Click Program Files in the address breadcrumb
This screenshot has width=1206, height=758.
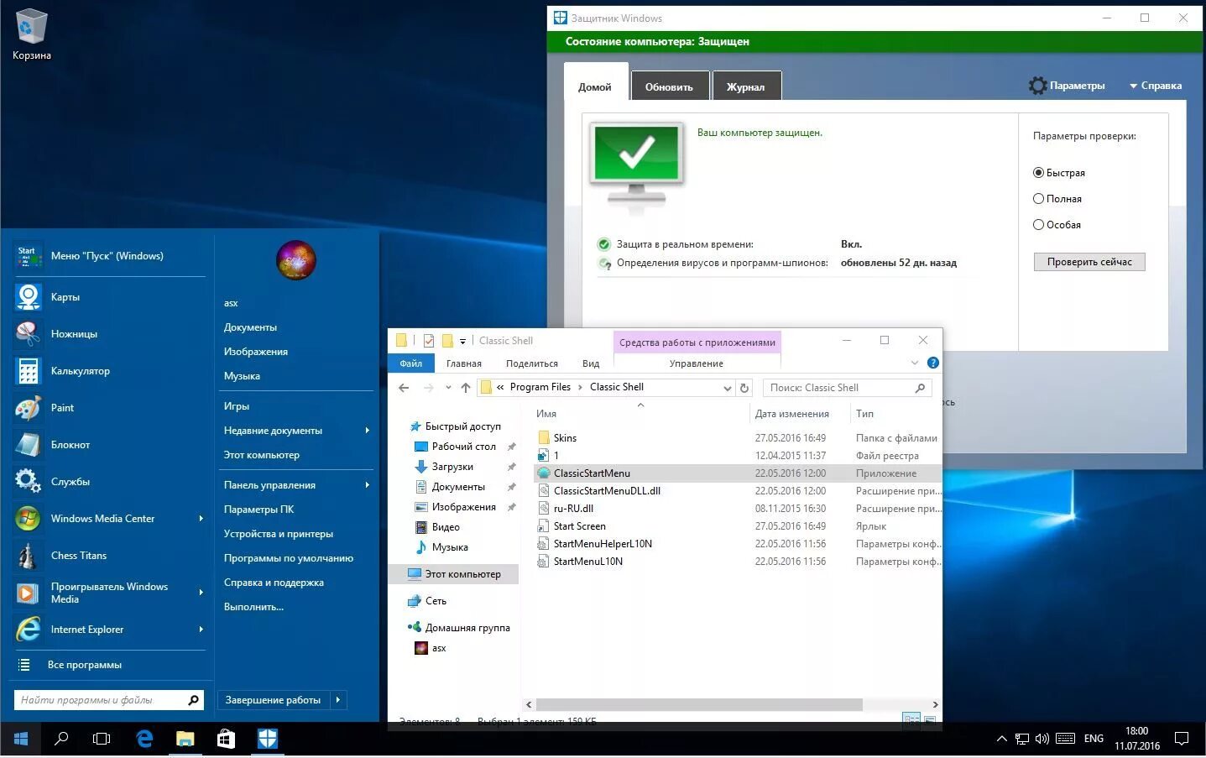(540, 387)
